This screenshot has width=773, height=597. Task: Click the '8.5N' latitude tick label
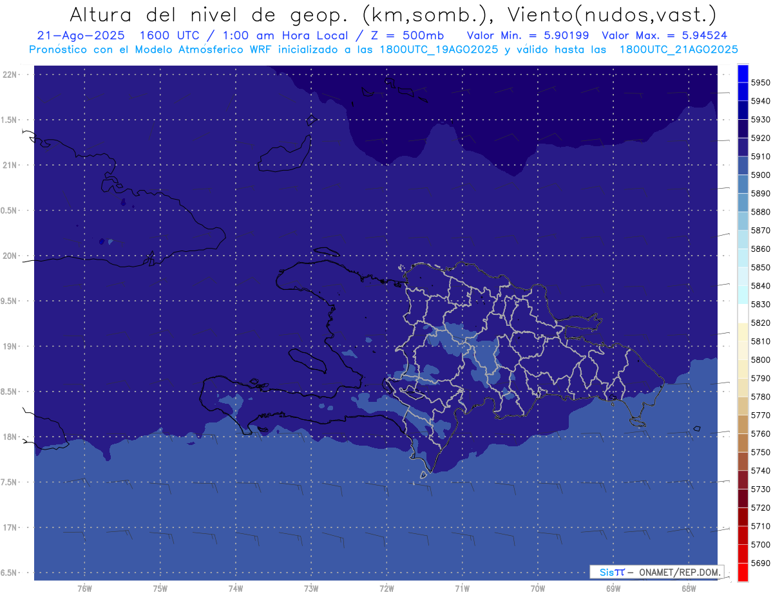(x=9, y=392)
